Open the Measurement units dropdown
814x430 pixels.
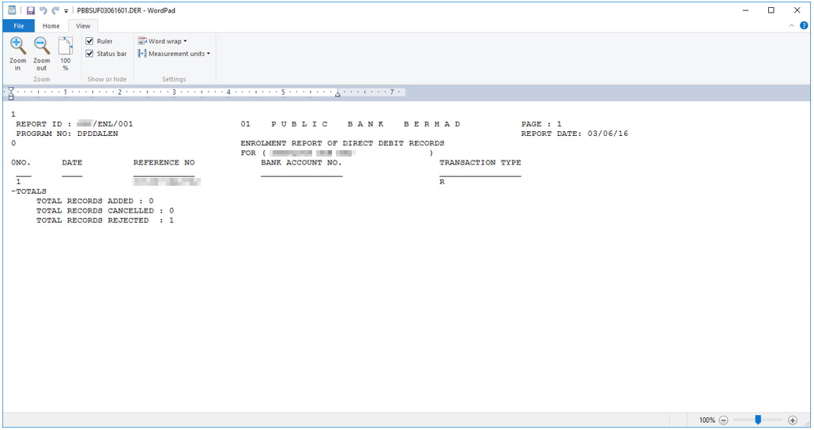click(x=174, y=54)
